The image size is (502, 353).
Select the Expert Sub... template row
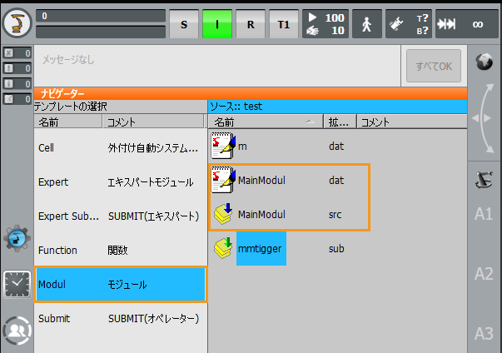[x=121, y=216]
